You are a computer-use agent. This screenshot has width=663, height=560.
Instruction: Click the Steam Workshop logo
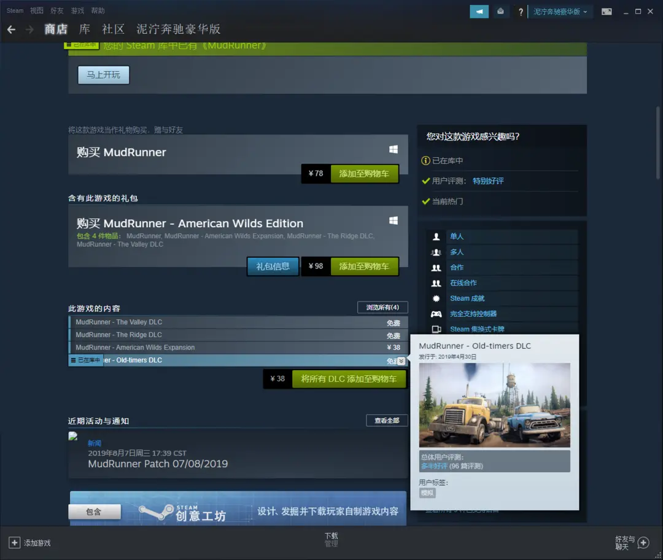[x=183, y=512]
